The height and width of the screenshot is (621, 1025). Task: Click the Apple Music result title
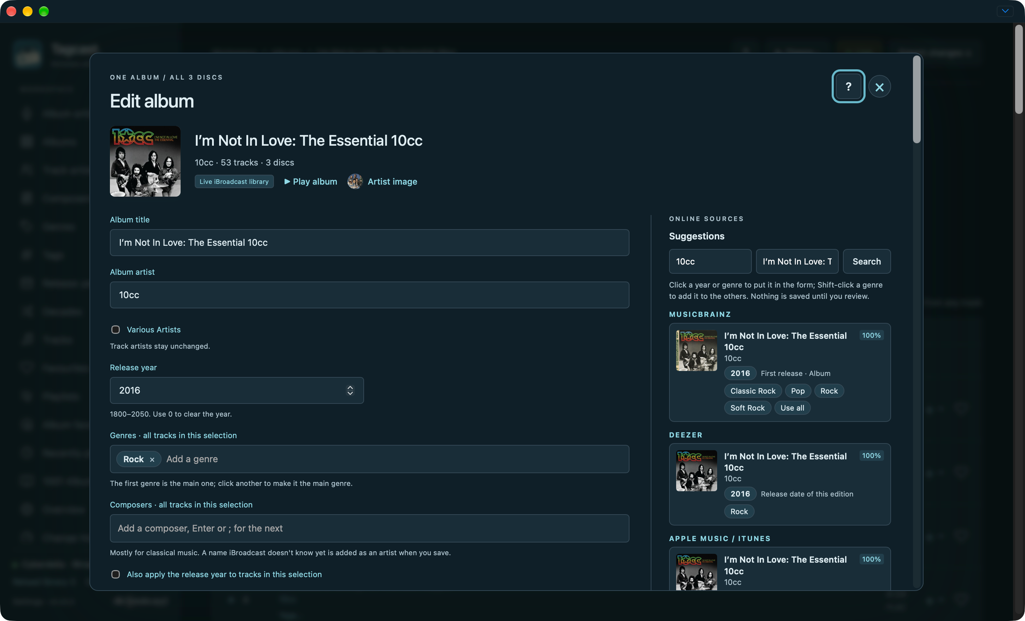click(x=785, y=565)
